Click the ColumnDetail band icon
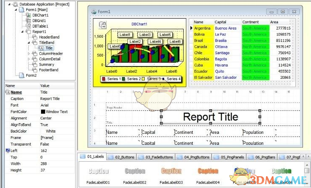The width and height of the screenshot is (311, 188). coord(35,59)
